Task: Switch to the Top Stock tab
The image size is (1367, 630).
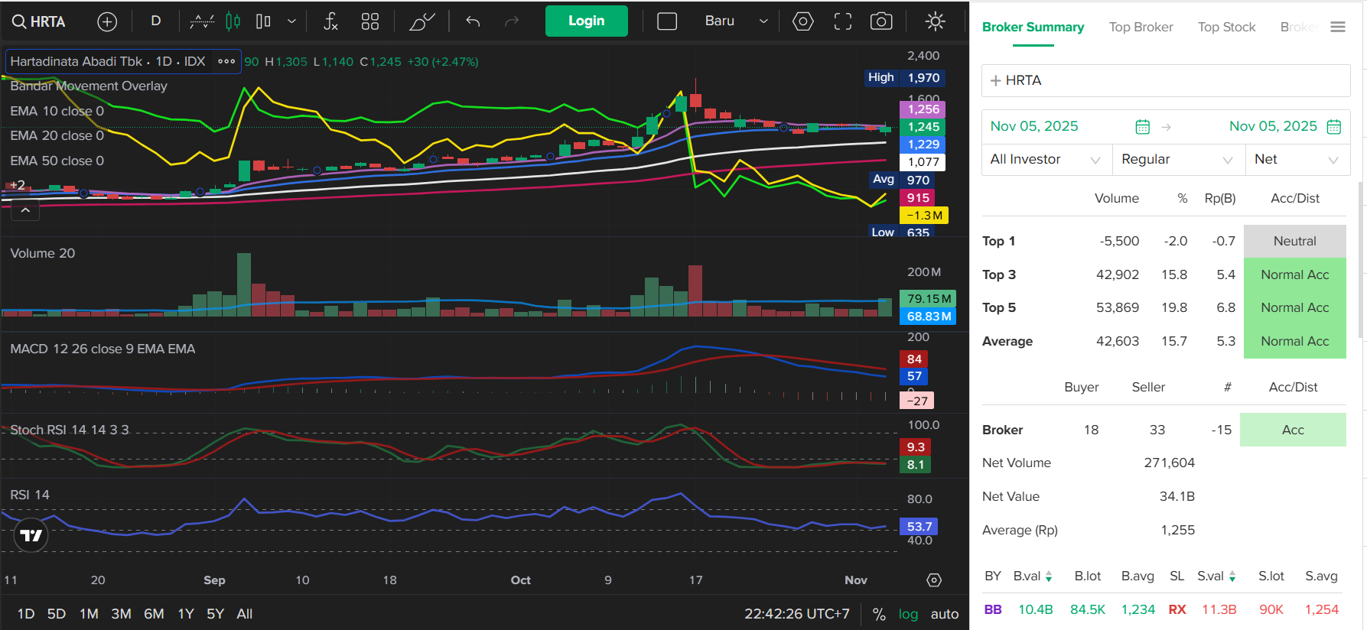Action: pos(1226,27)
